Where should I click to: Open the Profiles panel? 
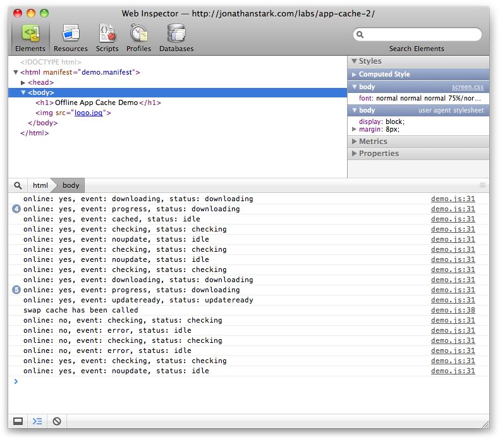[x=138, y=33]
